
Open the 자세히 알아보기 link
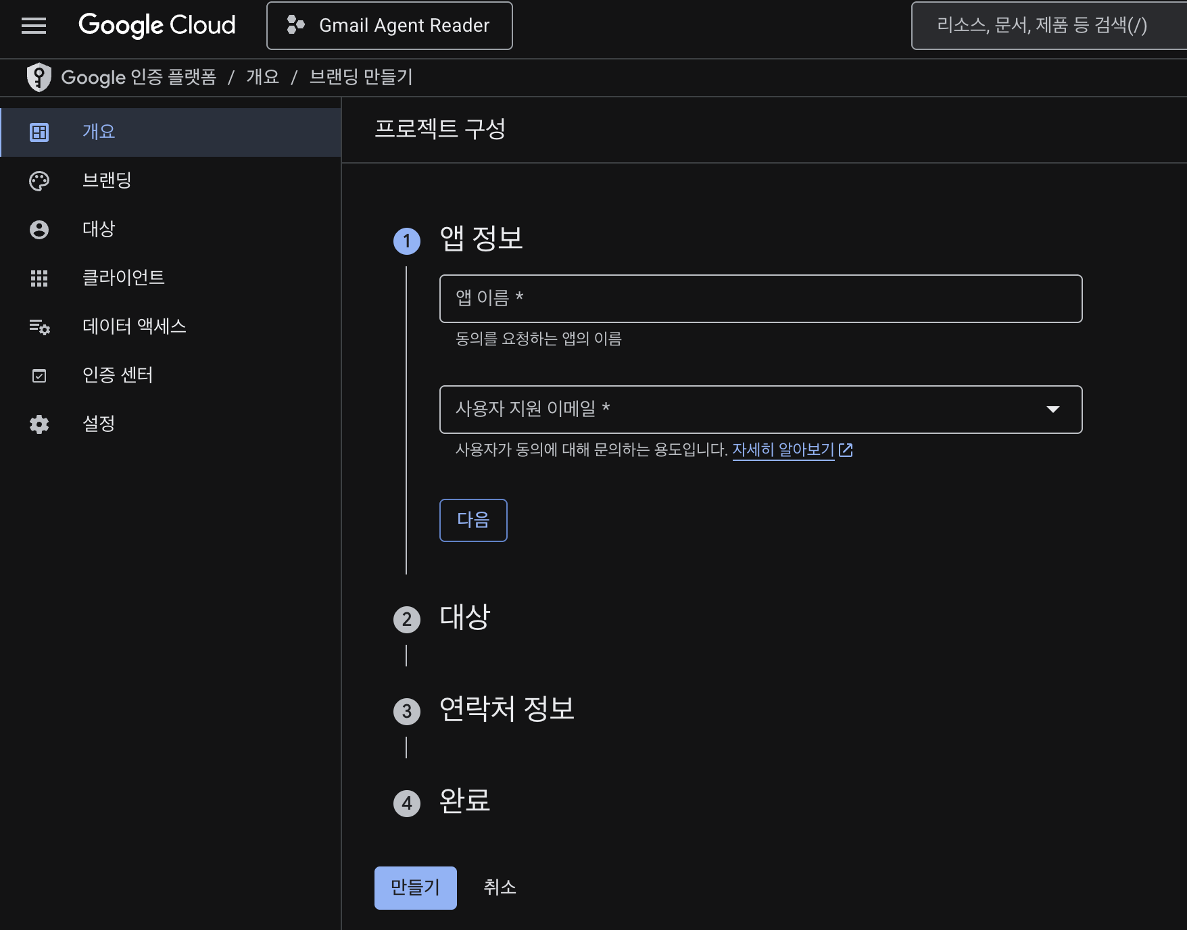[x=783, y=450]
